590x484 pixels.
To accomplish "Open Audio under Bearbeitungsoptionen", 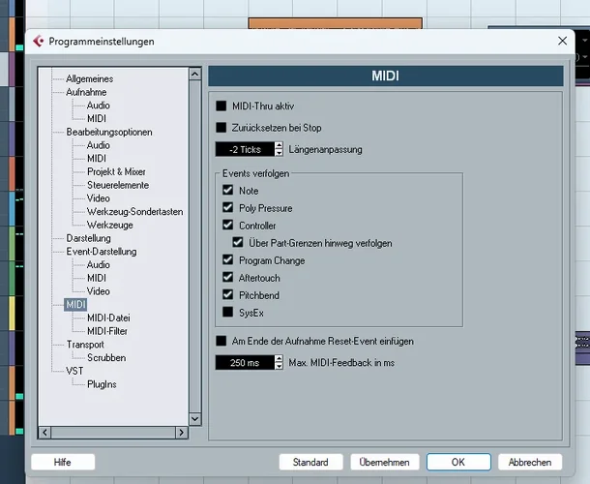I will (x=99, y=145).
